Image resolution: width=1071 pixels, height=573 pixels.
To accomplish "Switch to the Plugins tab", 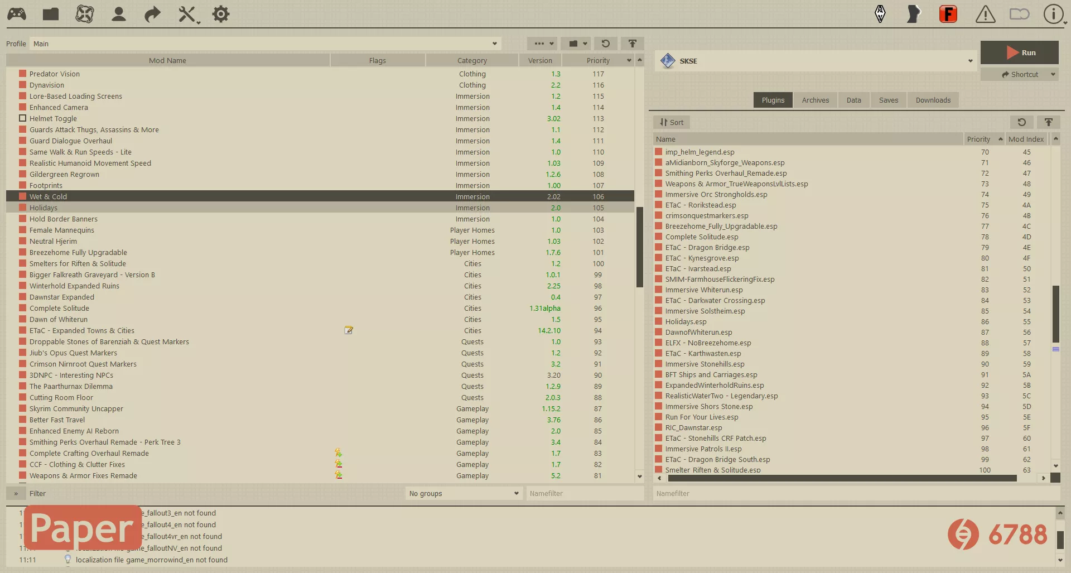I will pyautogui.click(x=773, y=100).
